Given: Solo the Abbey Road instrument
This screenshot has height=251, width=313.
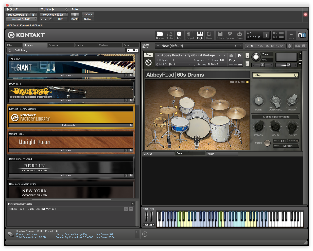Looking at the screenshot, I should pos(247,56).
